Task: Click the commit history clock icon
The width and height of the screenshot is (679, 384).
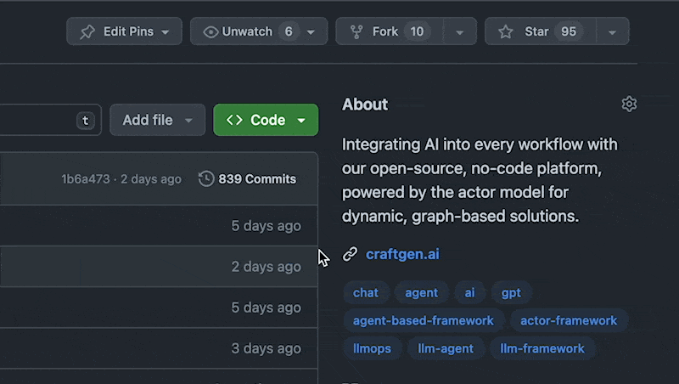Action: 206,179
